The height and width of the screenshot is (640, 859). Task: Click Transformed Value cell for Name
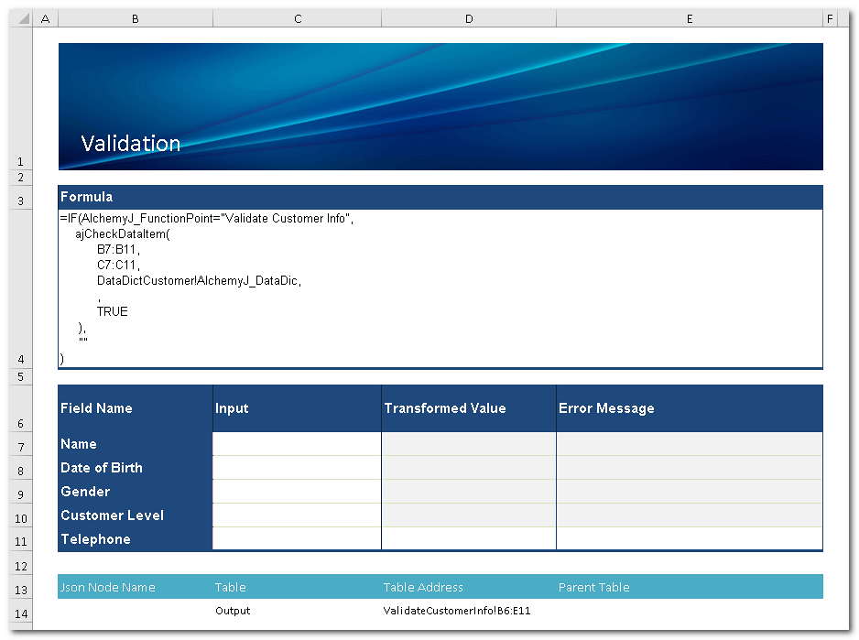click(469, 444)
